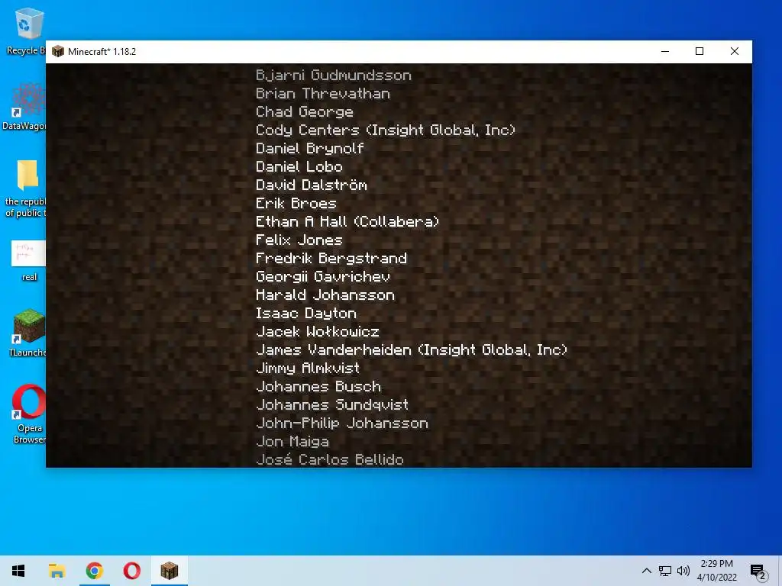782x586 pixels.
Task: Open the volume tray icon
Action: click(683, 571)
